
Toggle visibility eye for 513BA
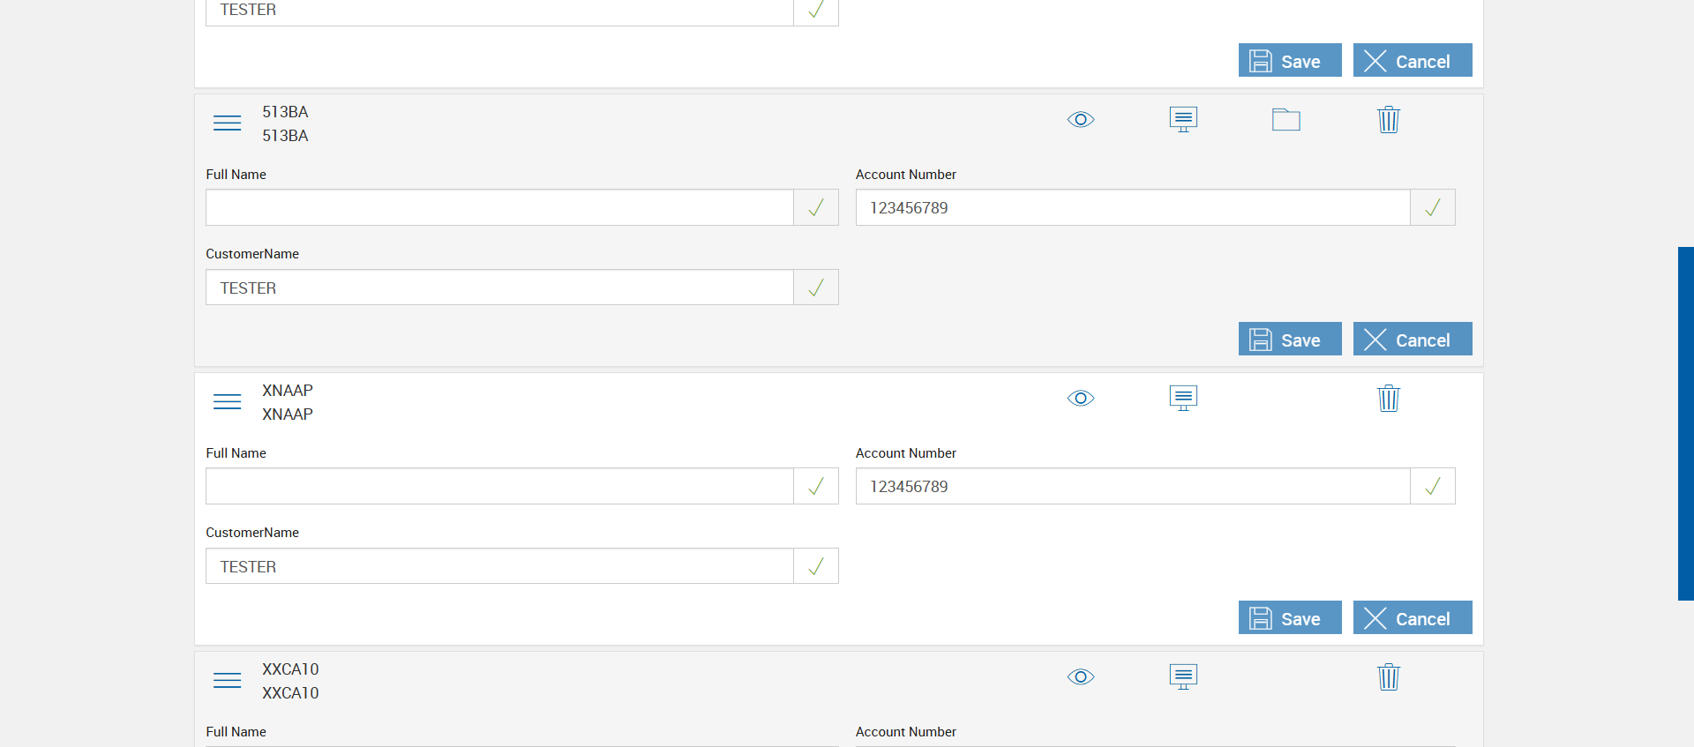coord(1081,120)
